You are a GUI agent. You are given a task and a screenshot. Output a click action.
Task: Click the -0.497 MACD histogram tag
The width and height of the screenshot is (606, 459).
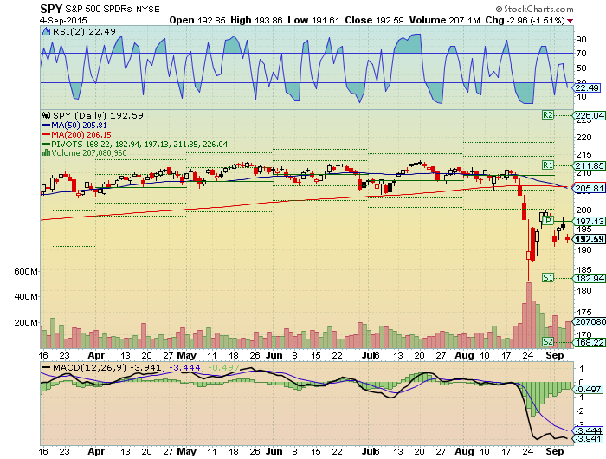[x=587, y=389]
